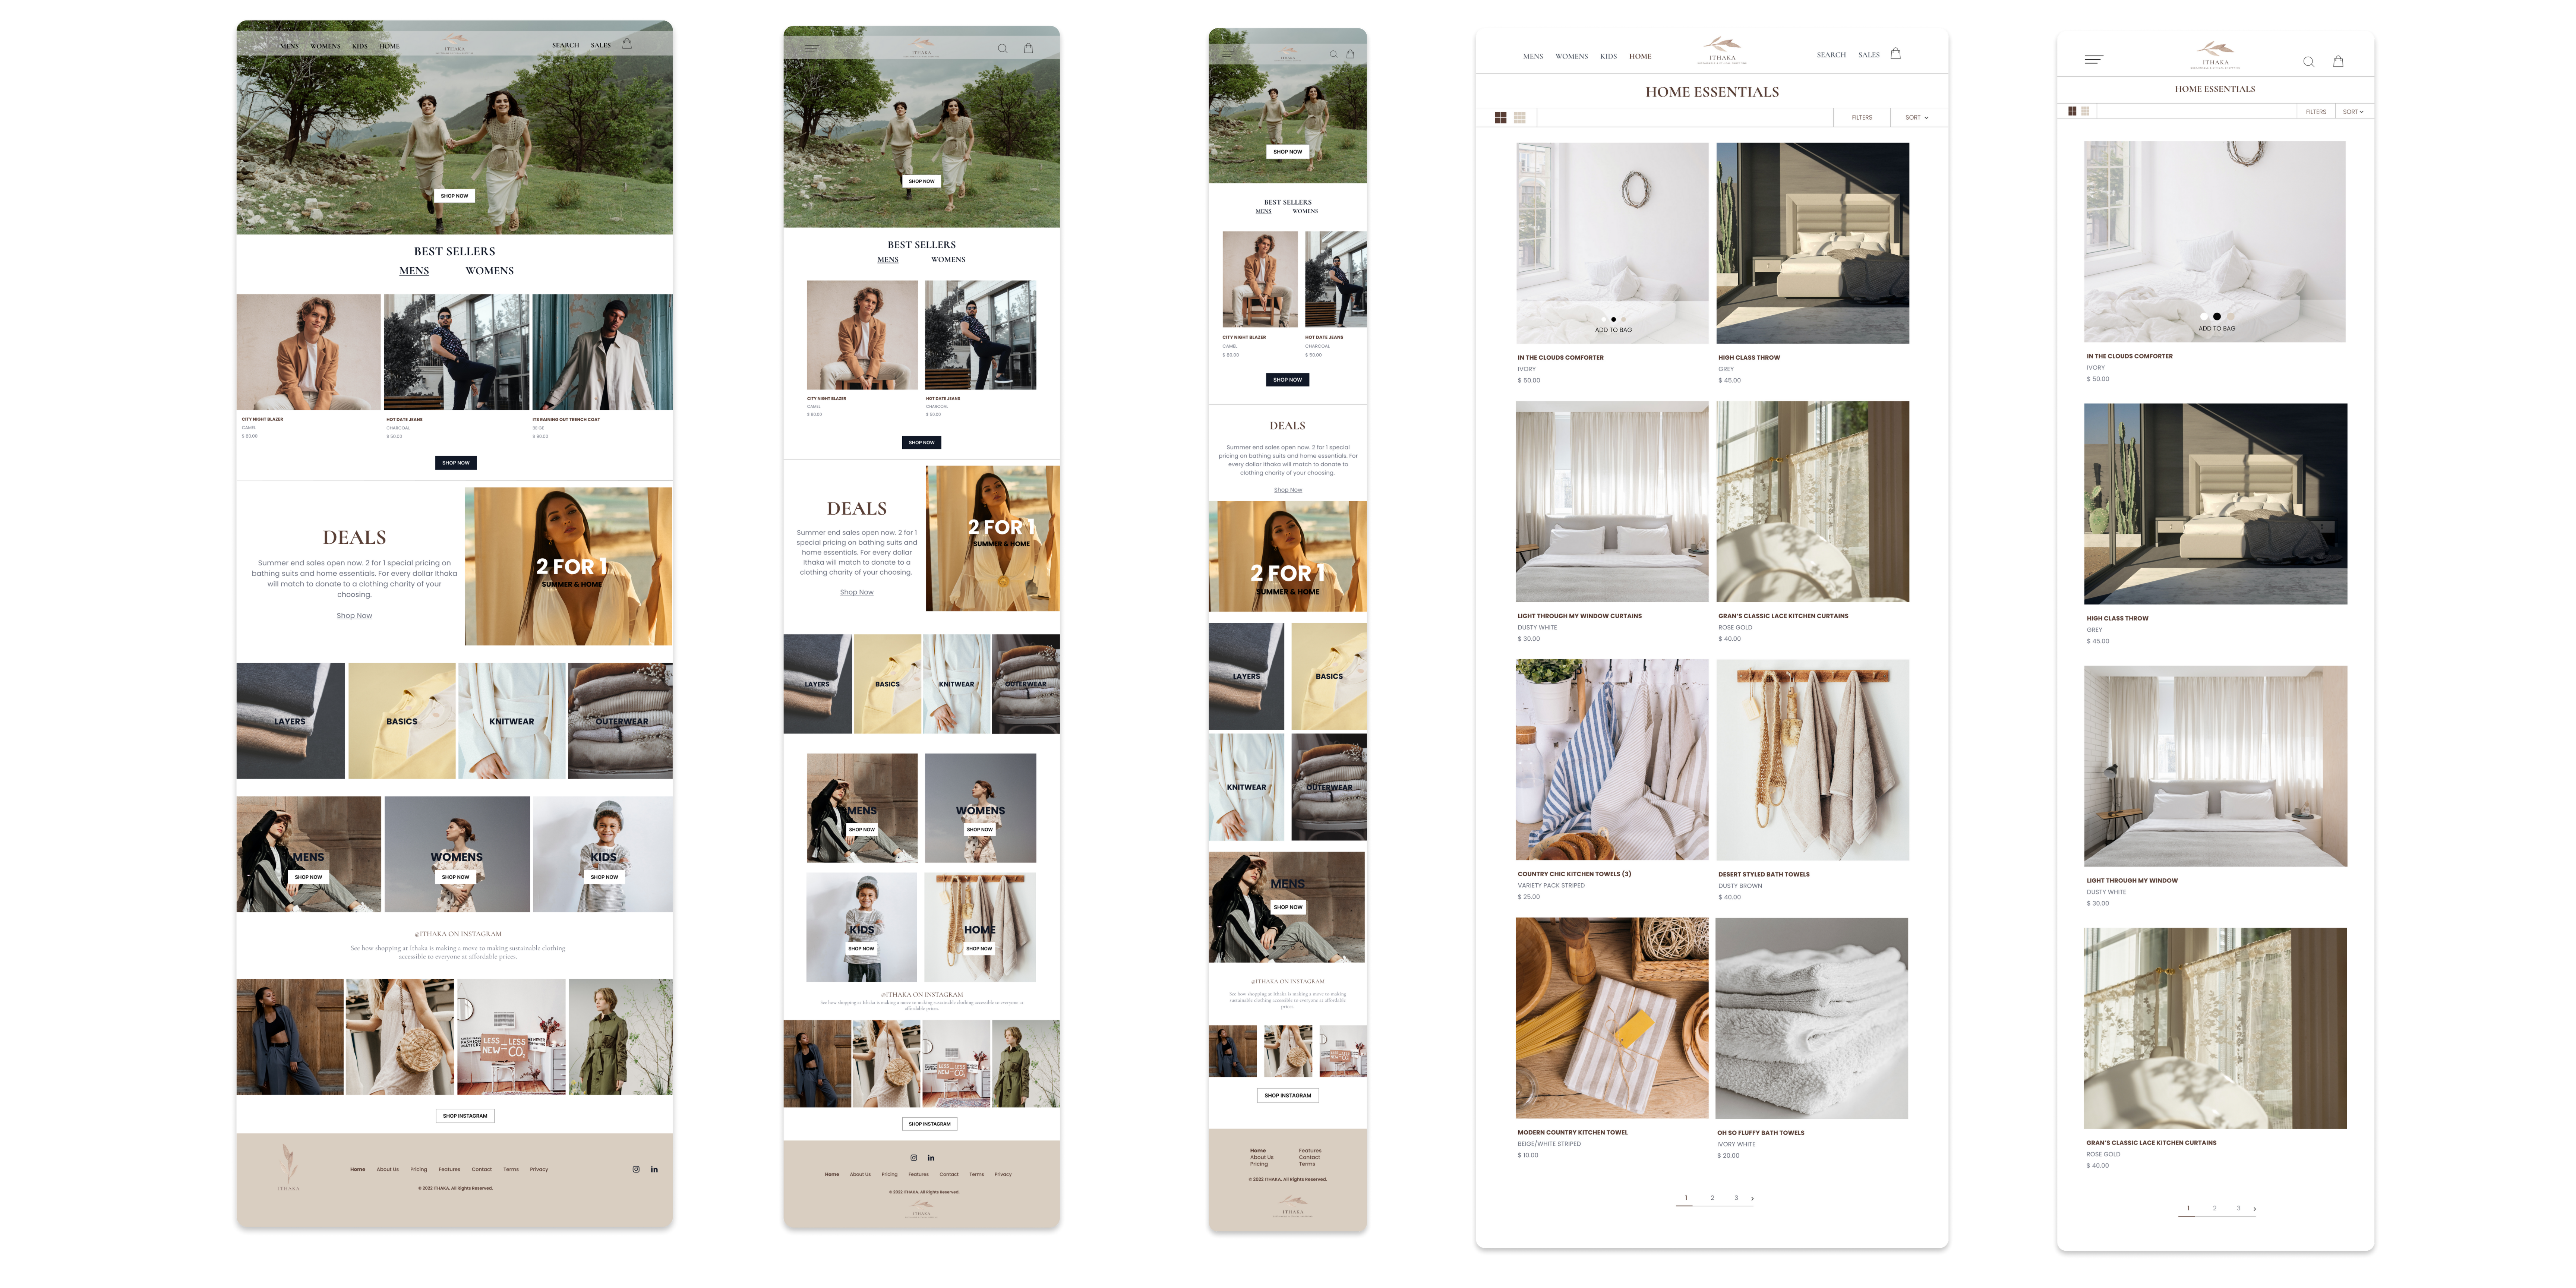Screen dimensions: 2576x1288
Task: Click LinkedIn icon in desktop homepage footer
Action: pyautogui.click(x=654, y=1169)
